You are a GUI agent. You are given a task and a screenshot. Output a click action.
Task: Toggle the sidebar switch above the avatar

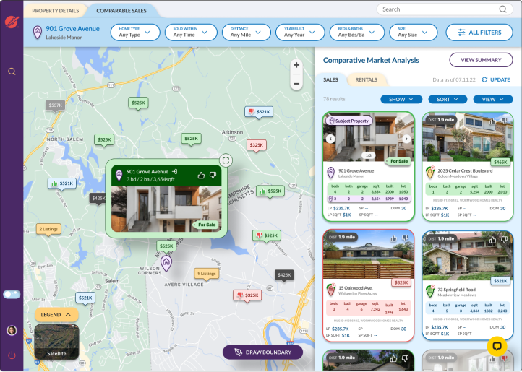coord(12,294)
